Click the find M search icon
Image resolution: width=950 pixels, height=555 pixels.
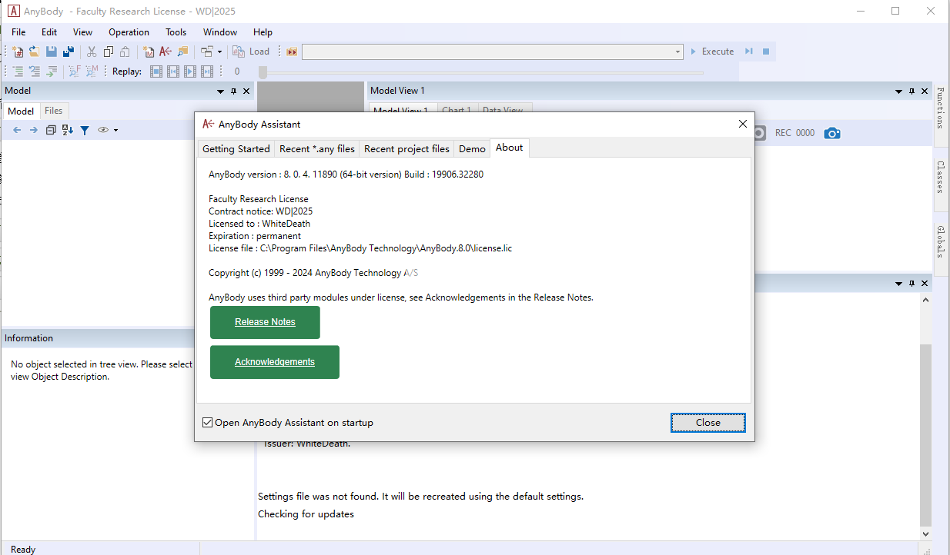tap(92, 71)
